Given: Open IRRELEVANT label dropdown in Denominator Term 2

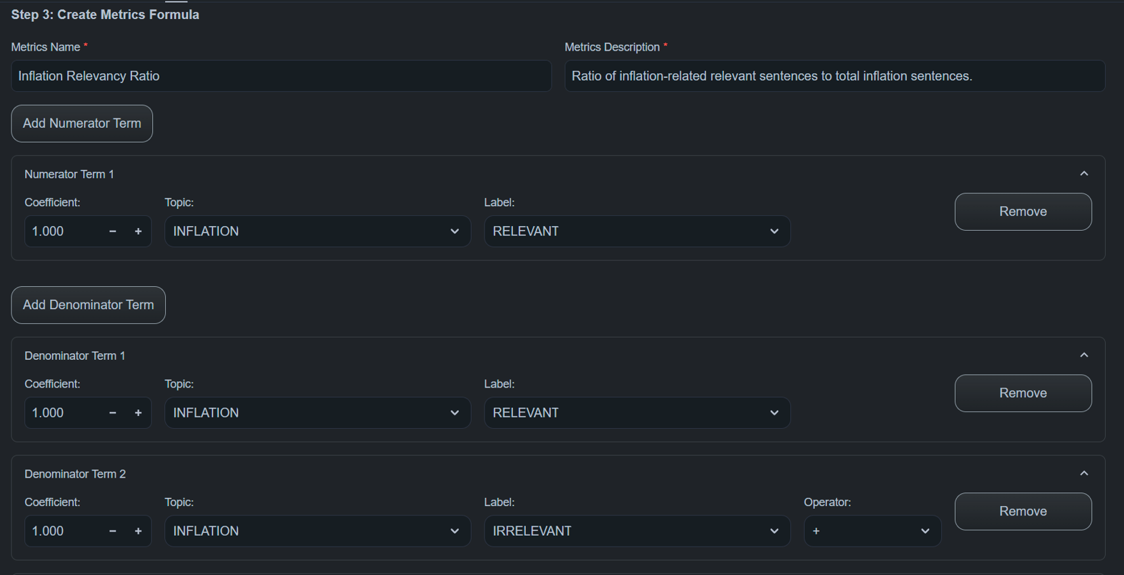Looking at the screenshot, I should click(x=636, y=531).
